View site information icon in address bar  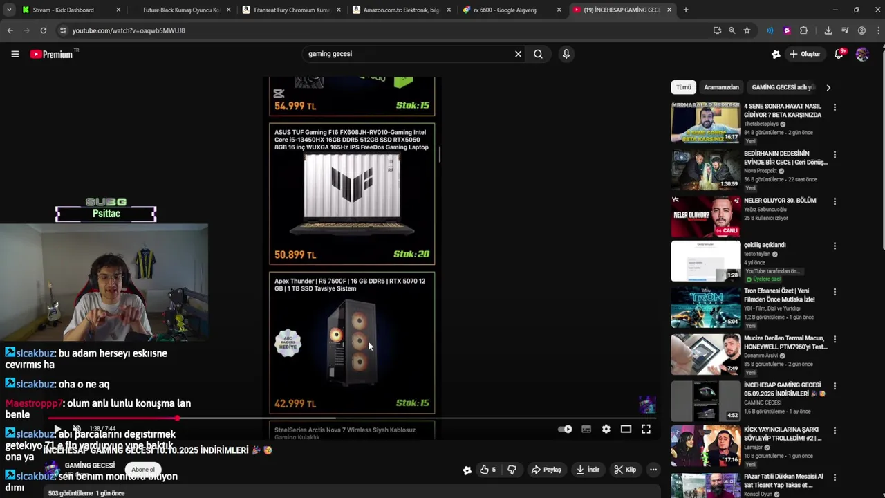tap(63, 30)
